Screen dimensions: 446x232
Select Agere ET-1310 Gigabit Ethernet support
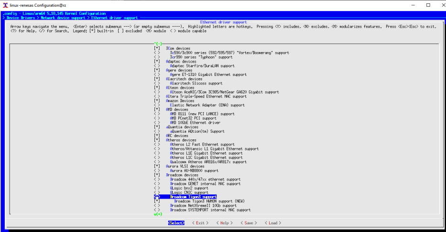pos(208,74)
